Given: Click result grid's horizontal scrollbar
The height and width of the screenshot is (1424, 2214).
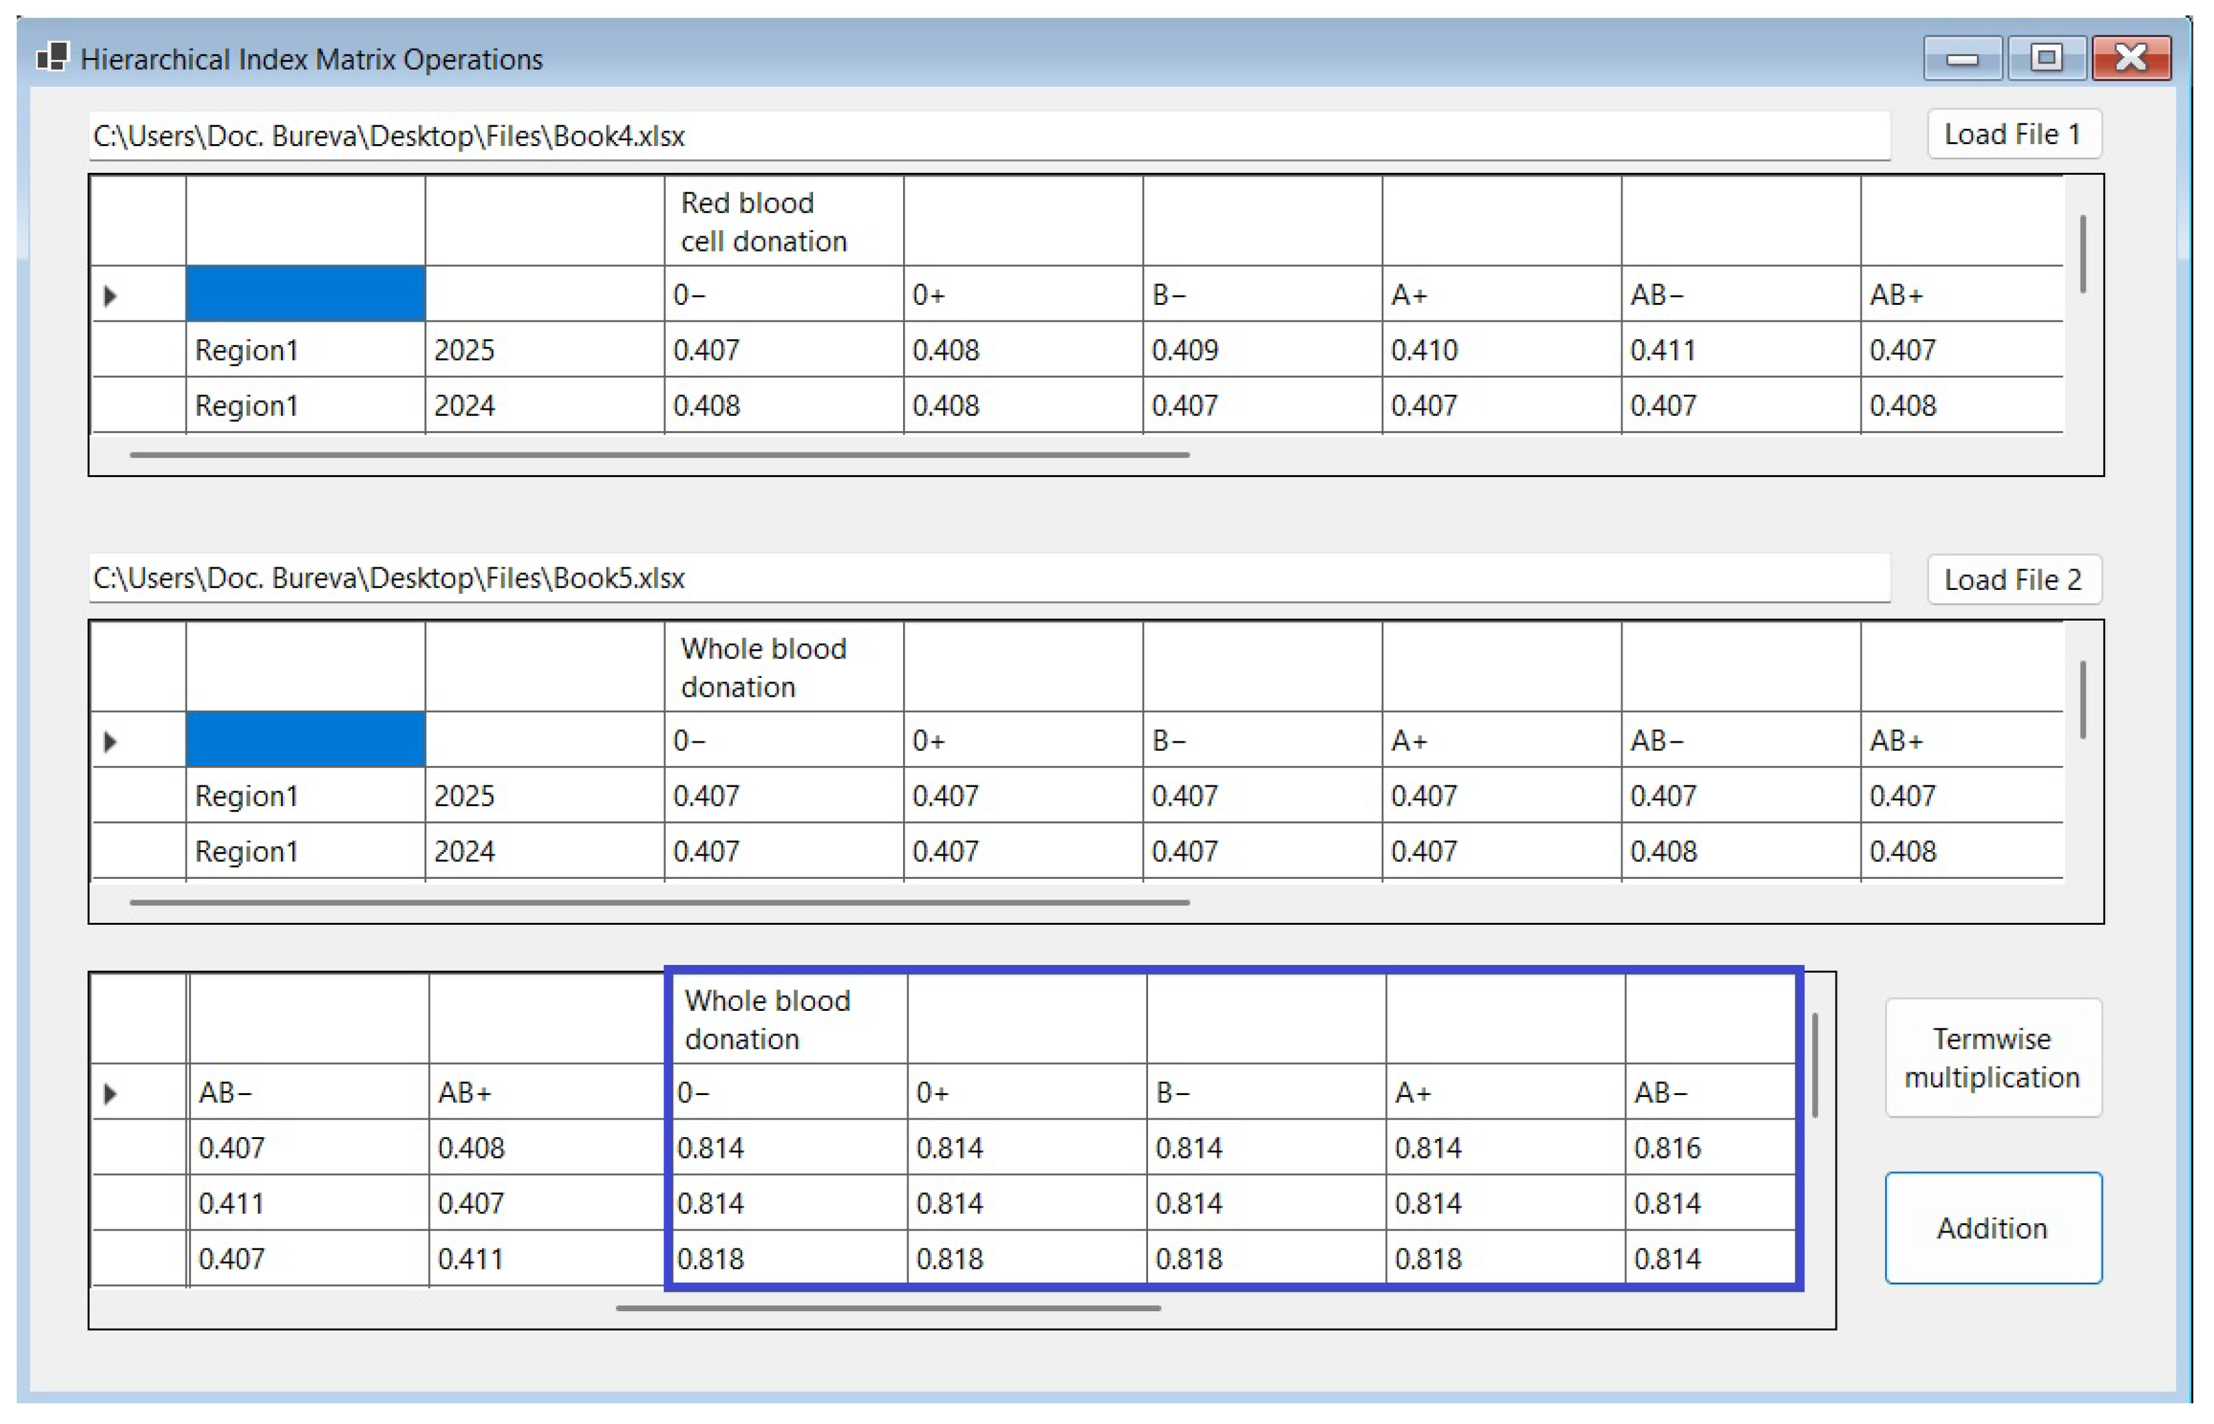Looking at the screenshot, I should (x=888, y=1309).
